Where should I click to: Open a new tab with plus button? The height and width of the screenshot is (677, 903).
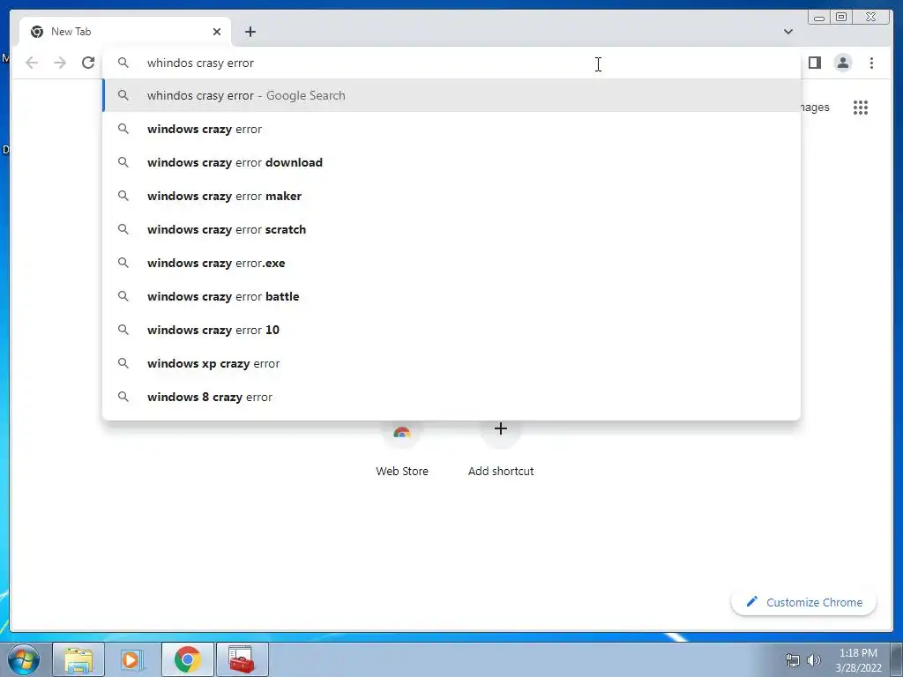point(250,32)
